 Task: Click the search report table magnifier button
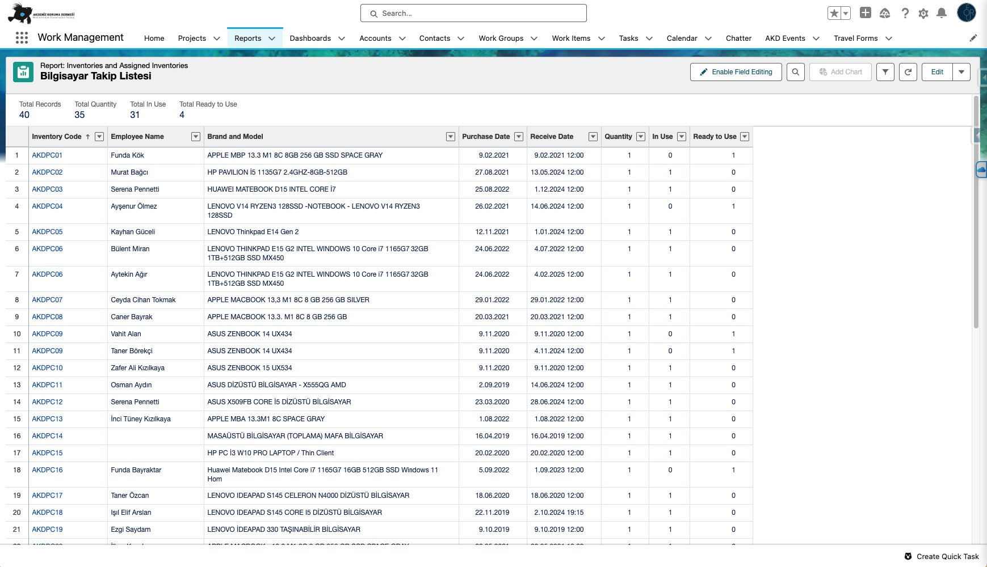(x=796, y=72)
